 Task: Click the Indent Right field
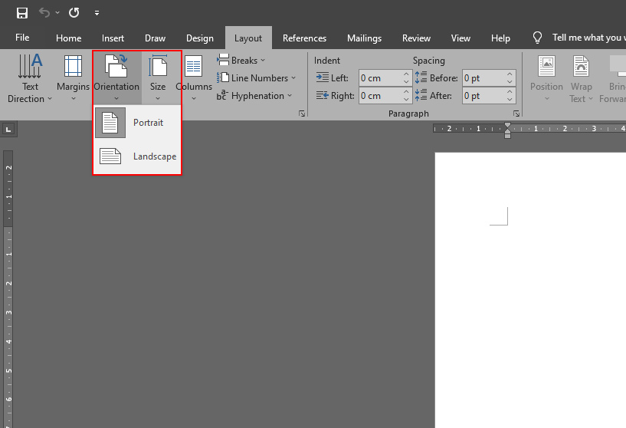[x=381, y=96]
